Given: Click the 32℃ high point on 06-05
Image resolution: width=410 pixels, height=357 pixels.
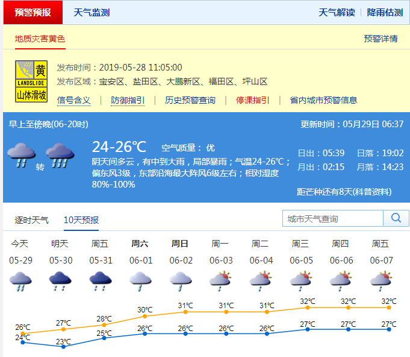Looking at the screenshot, I should (308, 308).
